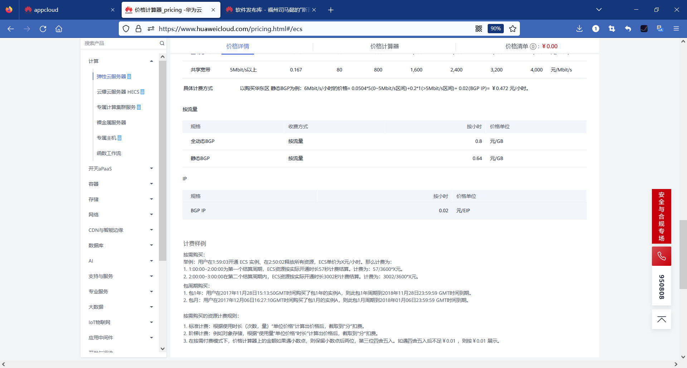Jump back to top with the arrow icon
Image resolution: width=687 pixels, height=368 pixels.
pyautogui.click(x=662, y=319)
